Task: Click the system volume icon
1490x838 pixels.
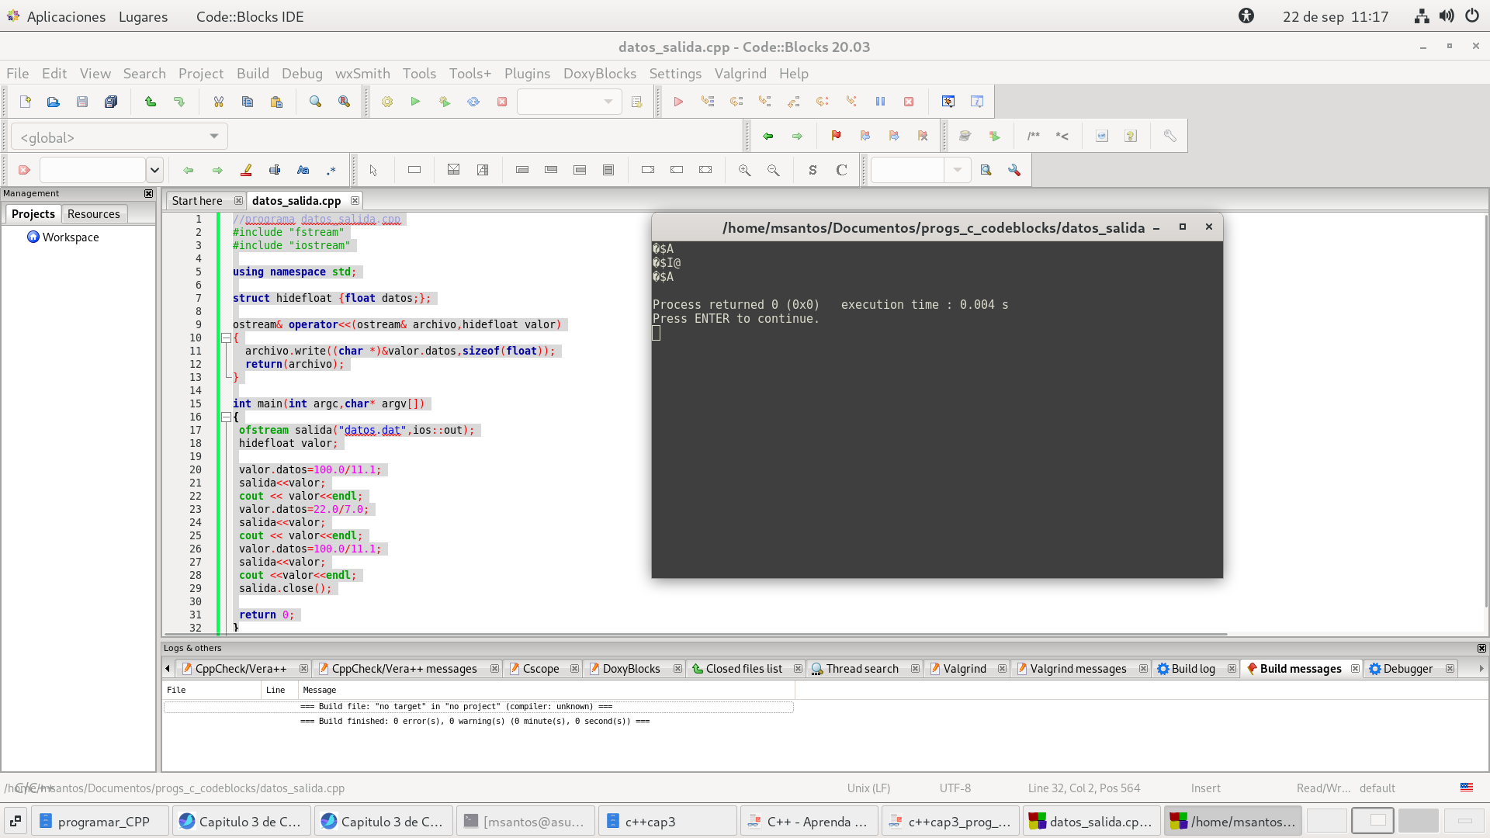Action: click(x=1447, y=16)
